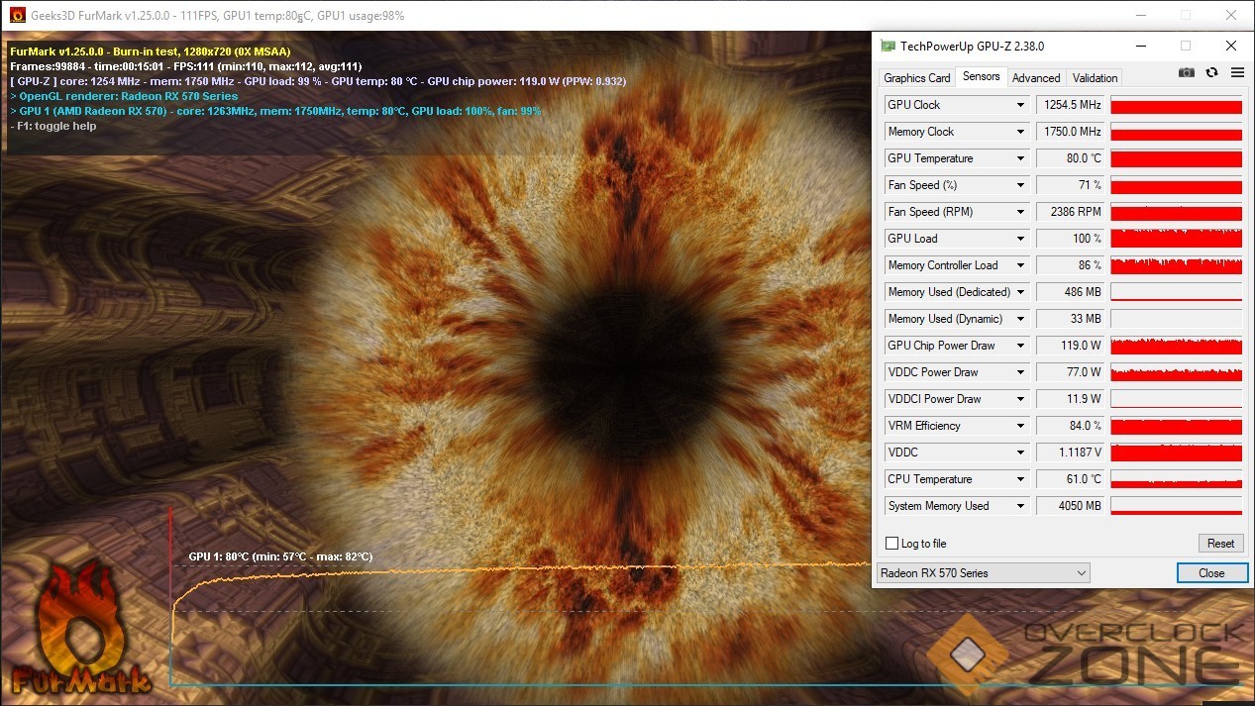Expand the GPU Clock sensor dropdown
Screen dimensions: 1255x706
click(1020, 105)
